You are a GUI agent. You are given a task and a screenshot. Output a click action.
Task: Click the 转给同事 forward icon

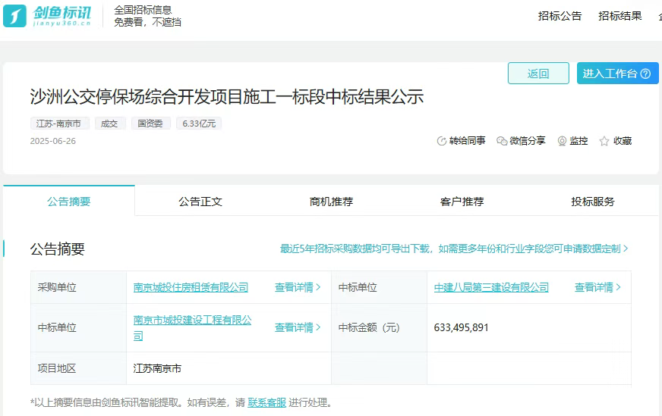(x=442, y=141)
